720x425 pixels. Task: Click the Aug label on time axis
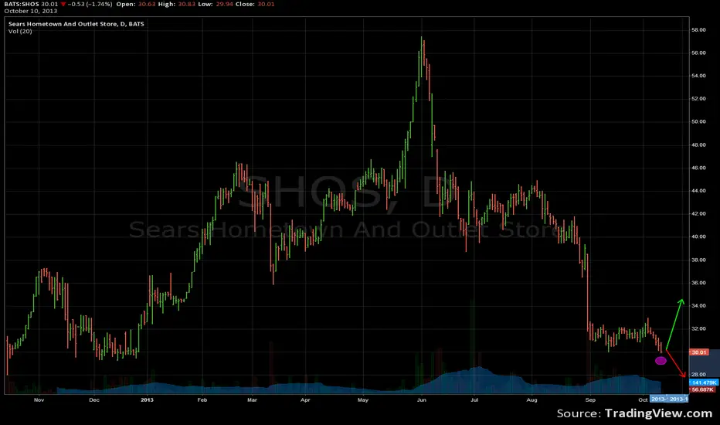pyautogui.click(x=532, y=399)
